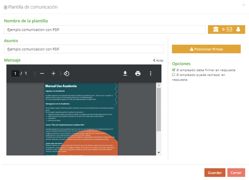The width and height of the screenshot is (249, 180).
Task: Click the Asunto input field
Action: pos(84,49)
